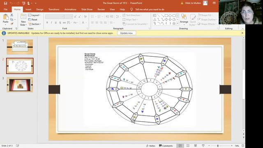Viewport: 263px width, 148px height.
Task: Select the Oval shape in gallery
Action: (x=170, y=16)
